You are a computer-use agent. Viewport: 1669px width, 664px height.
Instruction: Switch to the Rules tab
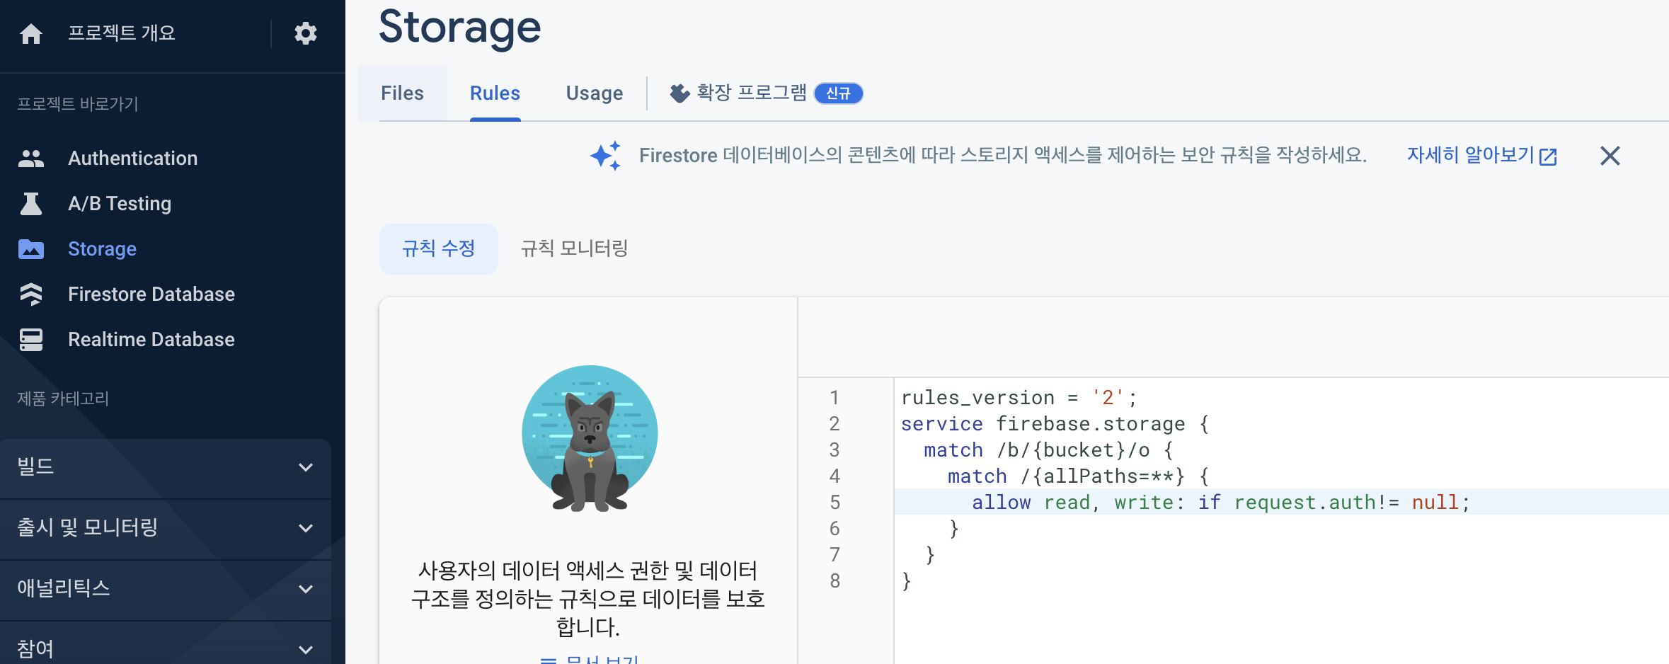(495, 93)
